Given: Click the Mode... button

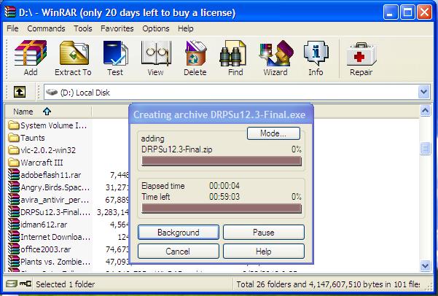Looking at the screenshot, I should pyautogui.click(x=273, y=133).
